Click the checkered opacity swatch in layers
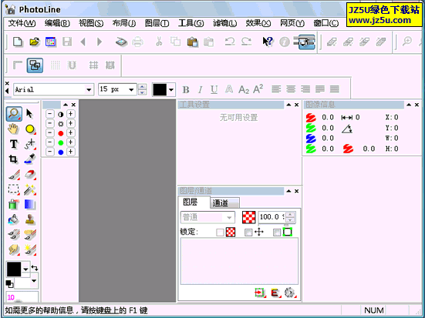This screenshot has width=425, height=318. [x=248, y=217]
